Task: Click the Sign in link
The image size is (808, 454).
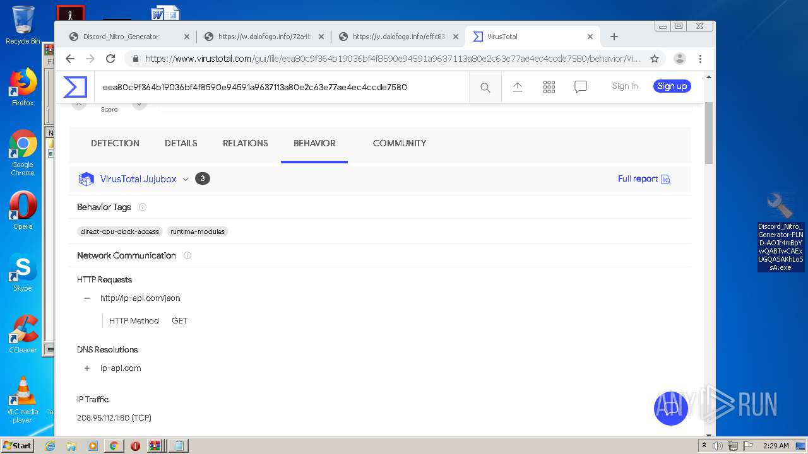Action: (625, 86)
